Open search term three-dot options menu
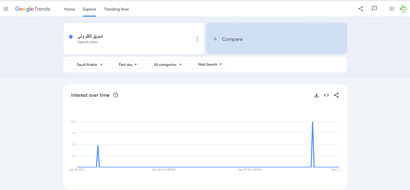410x190 pixels. [x=197, y=39]
